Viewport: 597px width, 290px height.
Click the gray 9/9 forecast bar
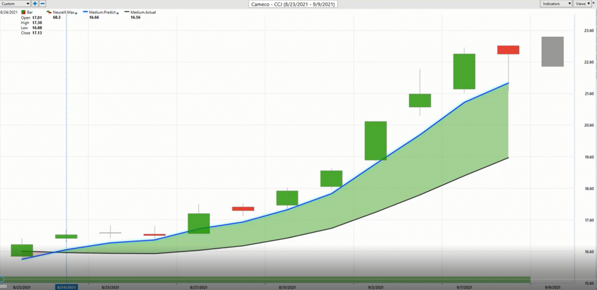(x=553, y=52)
